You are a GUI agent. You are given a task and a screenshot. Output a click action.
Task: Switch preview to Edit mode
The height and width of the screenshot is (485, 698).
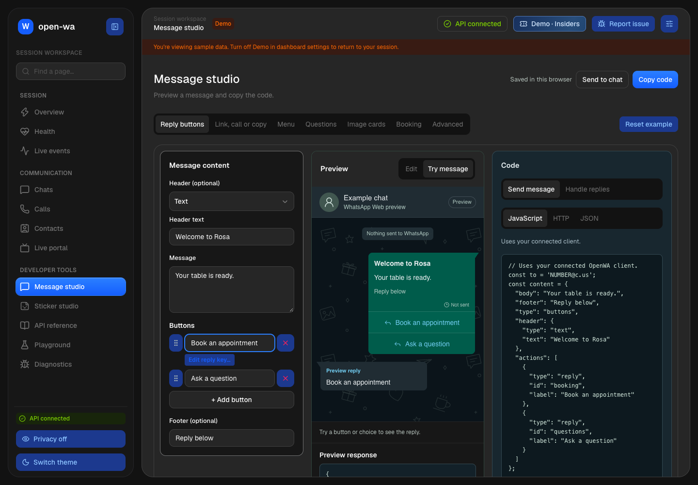(x=411, y=169)
